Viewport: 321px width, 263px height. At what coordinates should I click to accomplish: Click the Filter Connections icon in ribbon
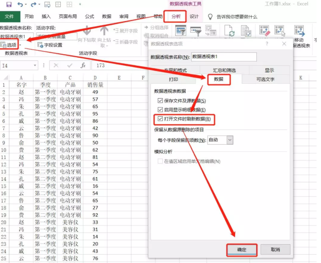pos(211,31)
